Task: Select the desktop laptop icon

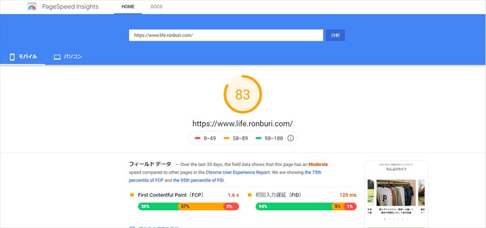Action: 57,57
